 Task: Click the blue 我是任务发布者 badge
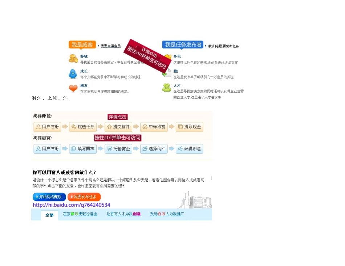point(183,45)
